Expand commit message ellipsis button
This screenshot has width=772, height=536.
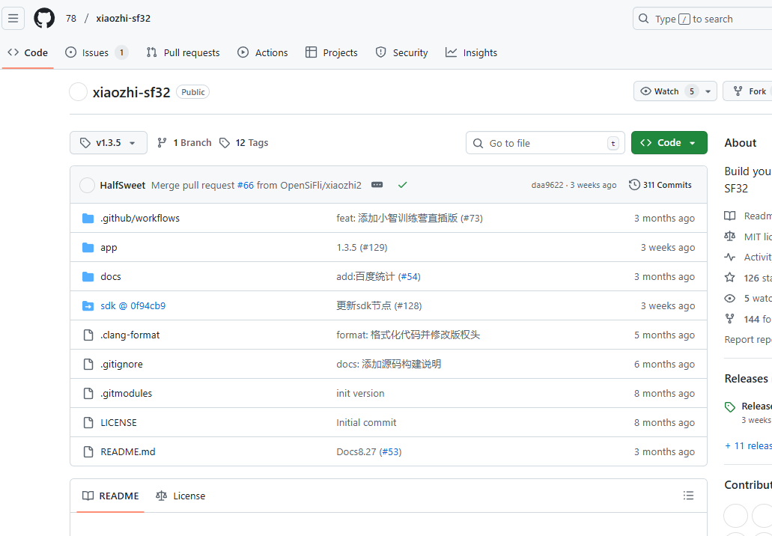pyautogui.click(x=377, y=185)
